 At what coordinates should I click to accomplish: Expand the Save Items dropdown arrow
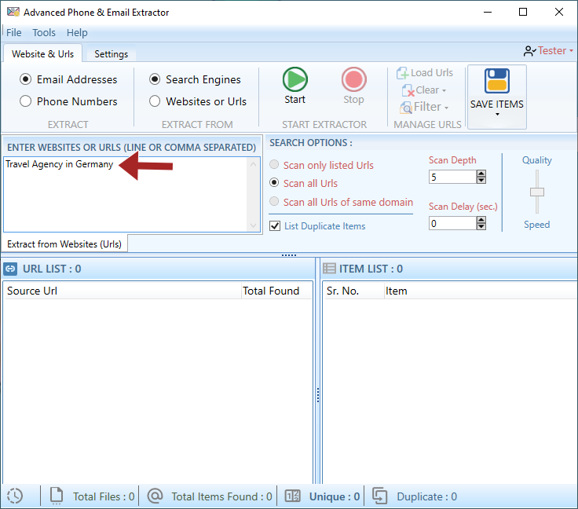click(497, 115)
